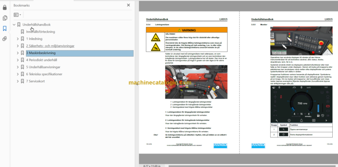Click the Lutningsmätare section heading

tap(162, 25)
